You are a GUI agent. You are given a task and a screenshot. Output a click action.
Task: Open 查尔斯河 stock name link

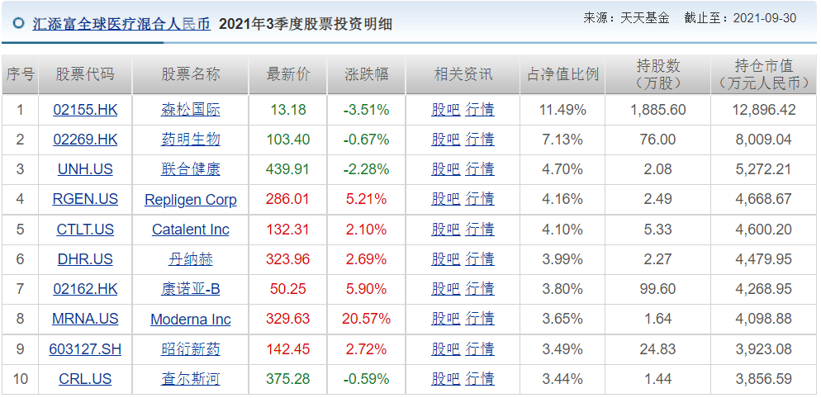190,379
